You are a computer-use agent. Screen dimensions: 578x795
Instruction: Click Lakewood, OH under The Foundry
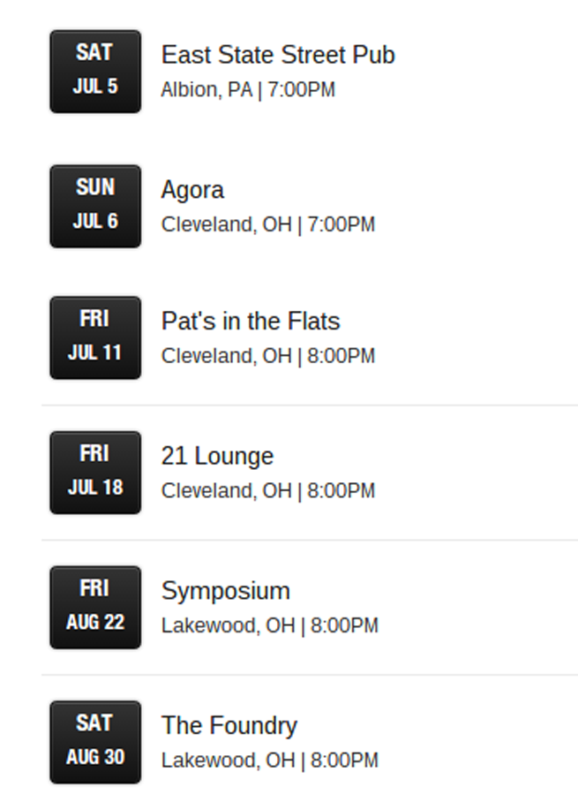(228, 761)
